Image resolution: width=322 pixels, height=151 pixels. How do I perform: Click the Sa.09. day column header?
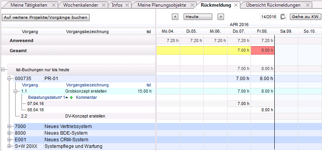click(286, 32)
